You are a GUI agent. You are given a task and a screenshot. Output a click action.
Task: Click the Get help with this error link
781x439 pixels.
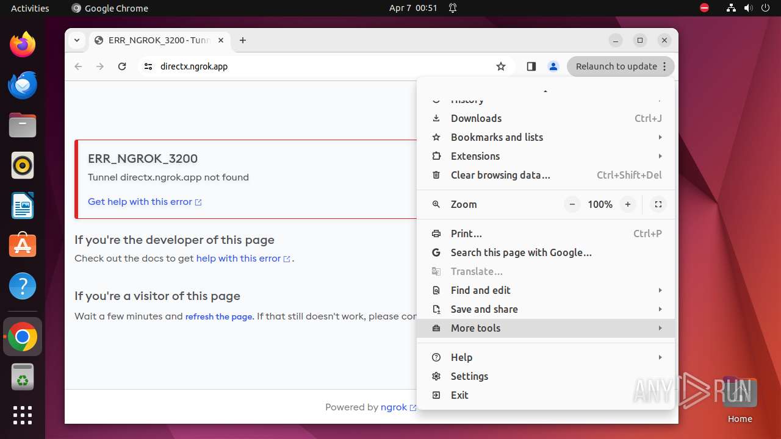click(x=145, y=202)
